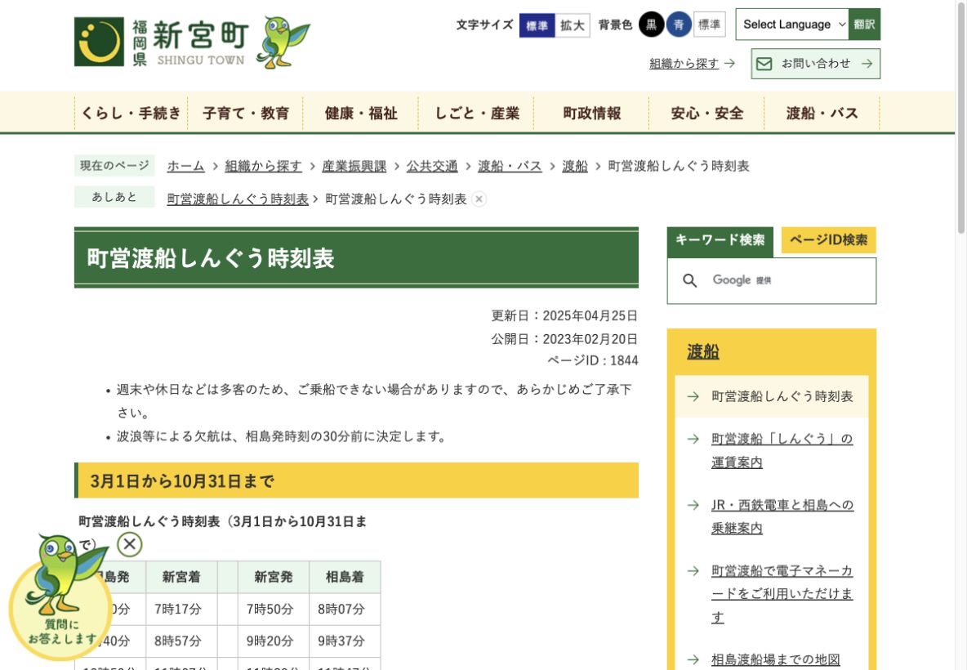Switch to キーワード検索 tab
This screenshot has height=670, width=967.
720,240
